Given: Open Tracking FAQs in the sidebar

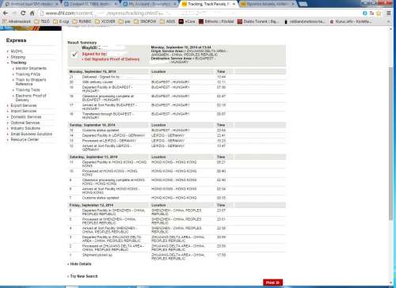Looking at the screenshot, I should tap(28, 74).
